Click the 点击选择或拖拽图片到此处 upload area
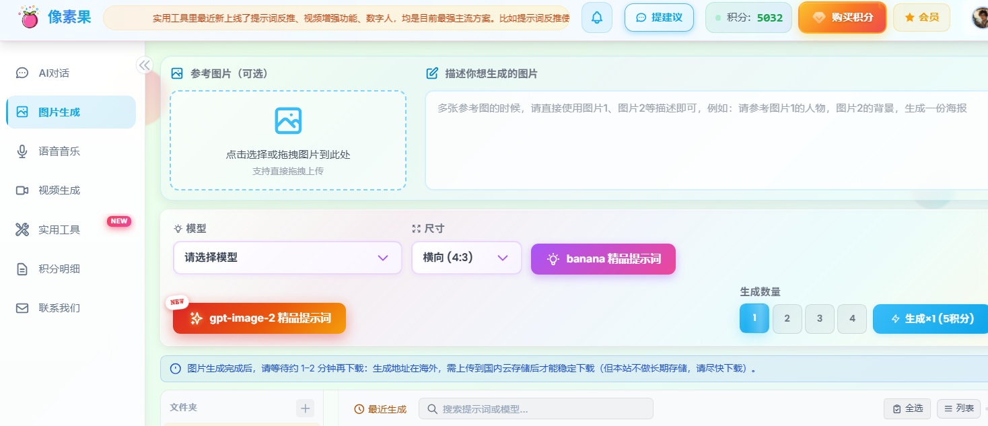 (x=288, y=141)
